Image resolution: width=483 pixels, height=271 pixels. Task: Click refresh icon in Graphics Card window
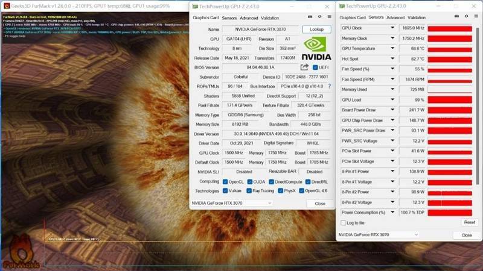(x=320, y=17)
